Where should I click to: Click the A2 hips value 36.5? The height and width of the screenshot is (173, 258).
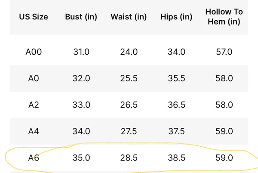[x=177, y=105]
